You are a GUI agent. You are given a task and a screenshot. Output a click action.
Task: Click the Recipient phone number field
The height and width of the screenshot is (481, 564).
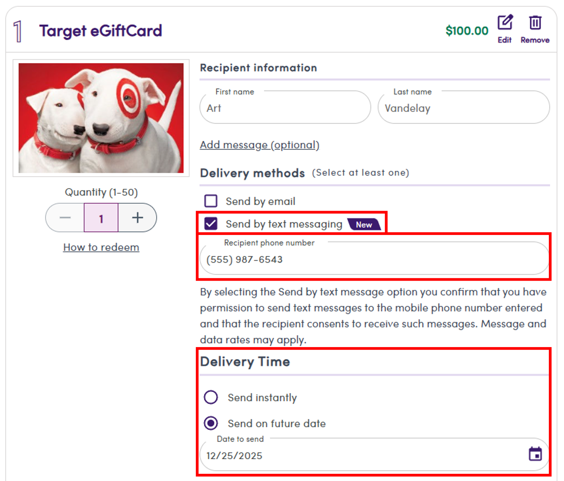[374, 259]
